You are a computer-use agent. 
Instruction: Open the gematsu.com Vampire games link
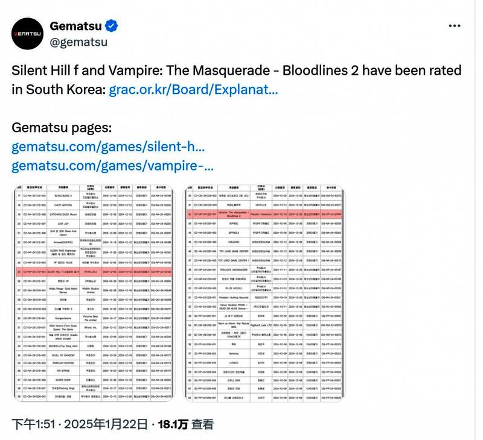pos(113,165)
